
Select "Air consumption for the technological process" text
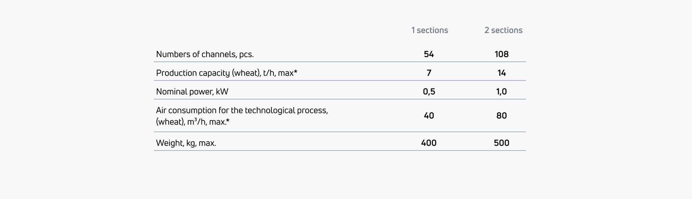242,110
